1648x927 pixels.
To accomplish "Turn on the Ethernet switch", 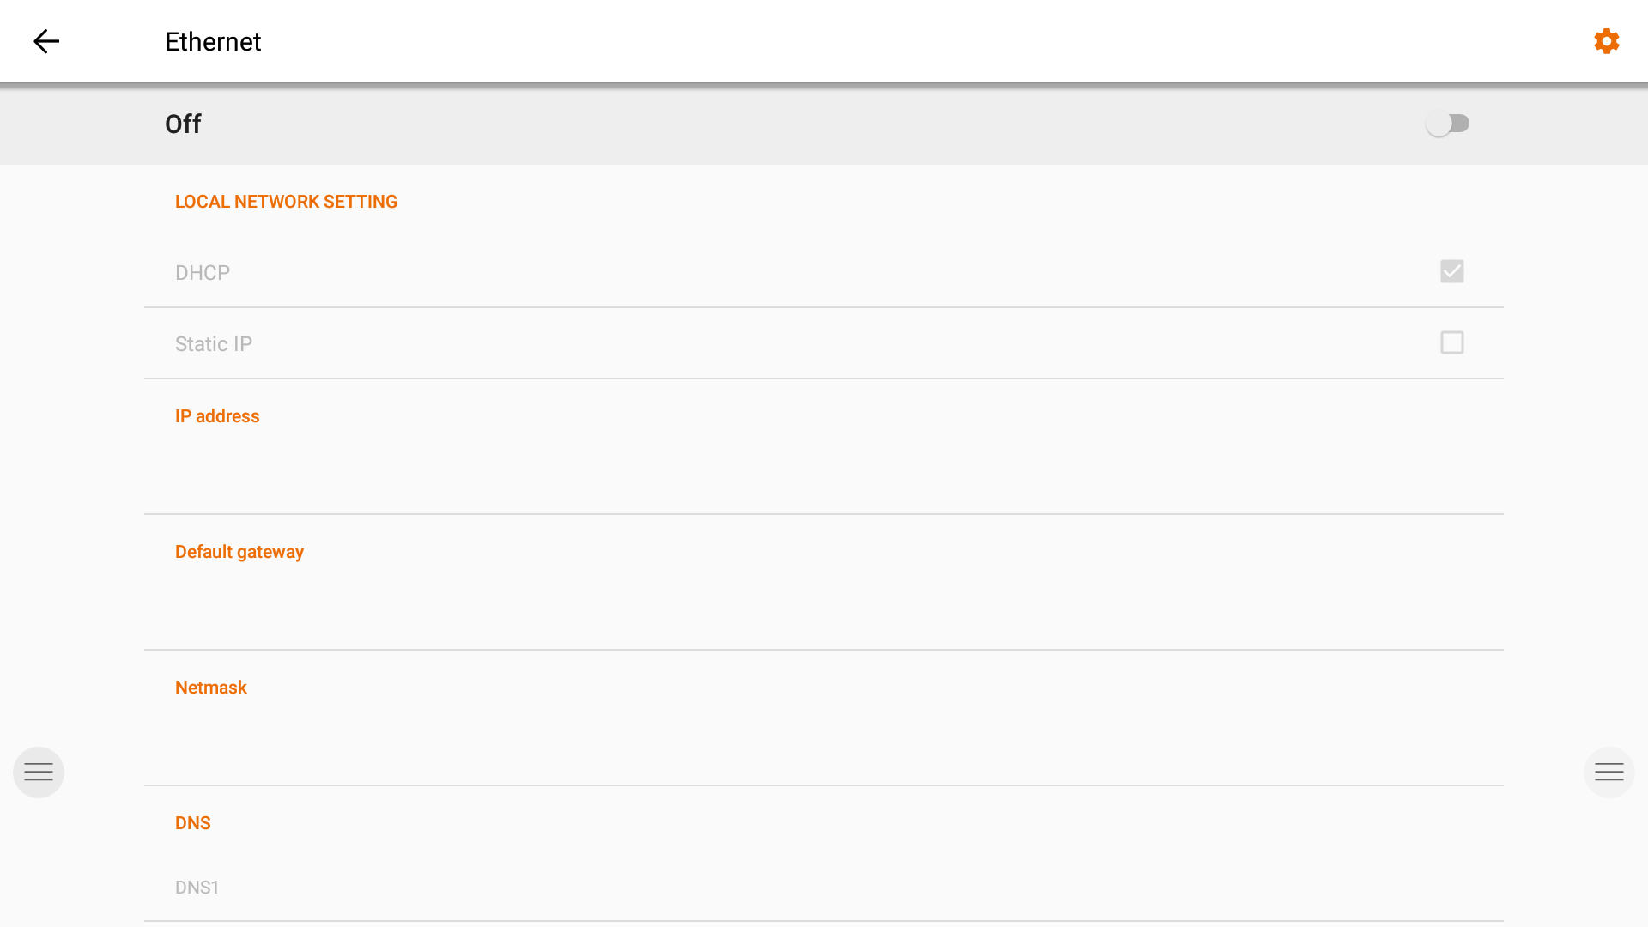I will pos(1447,124).
